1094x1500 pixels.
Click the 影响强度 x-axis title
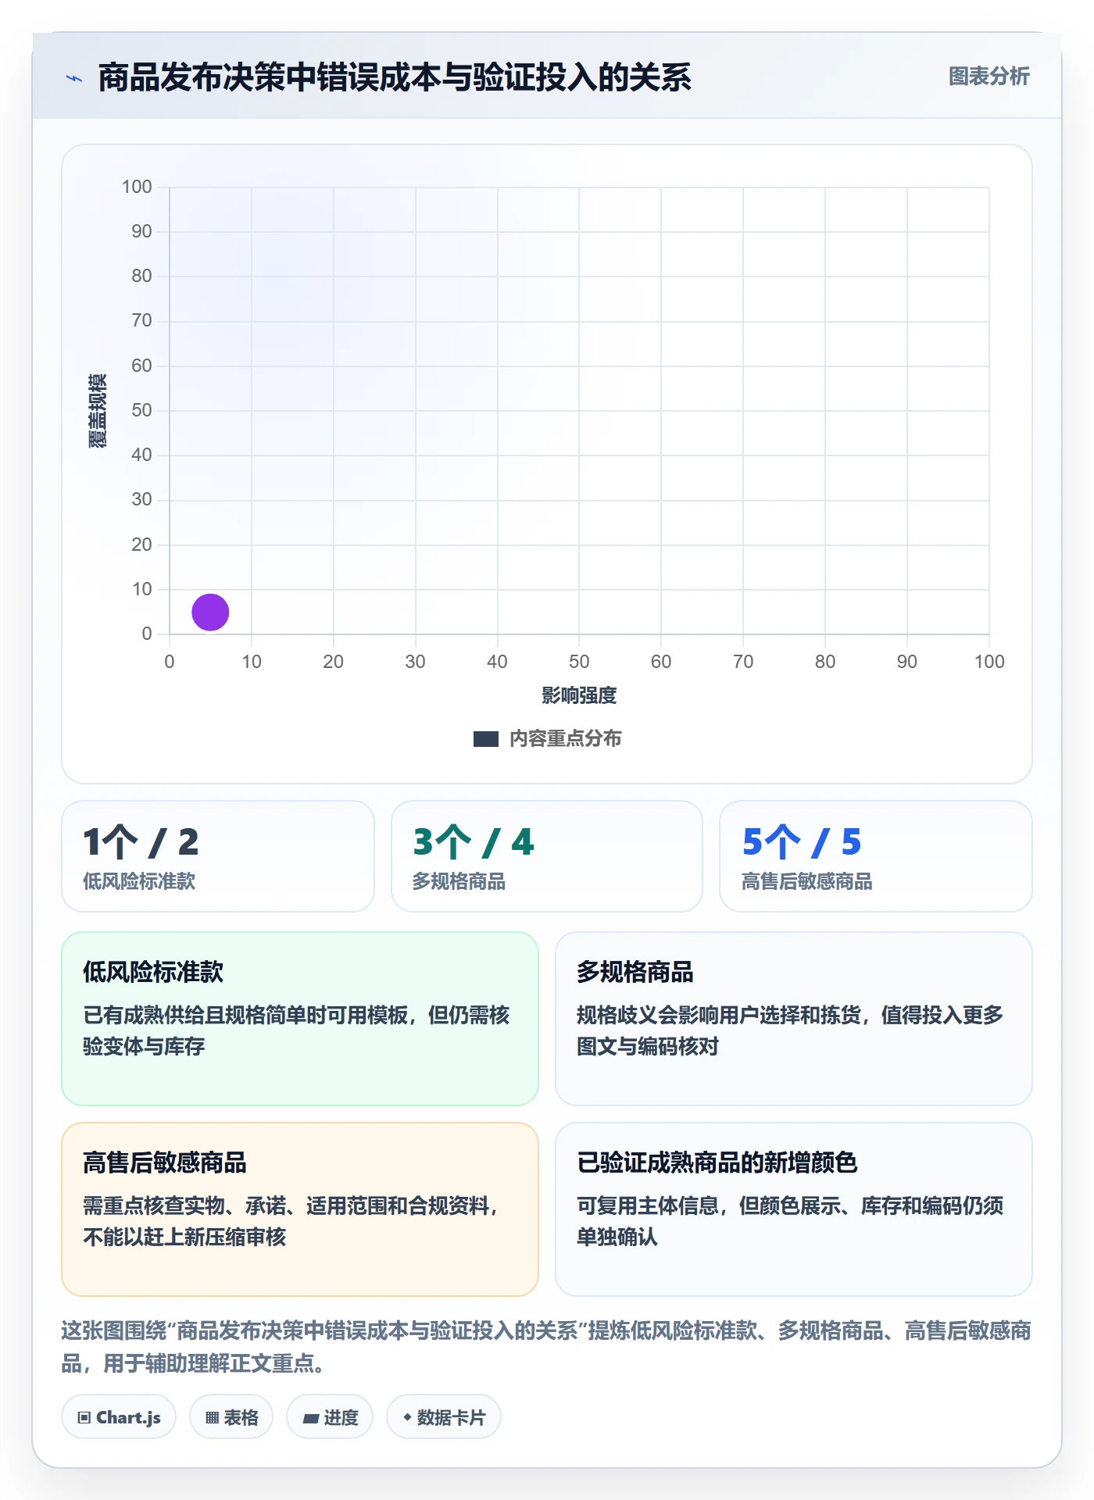pos(579,695)
